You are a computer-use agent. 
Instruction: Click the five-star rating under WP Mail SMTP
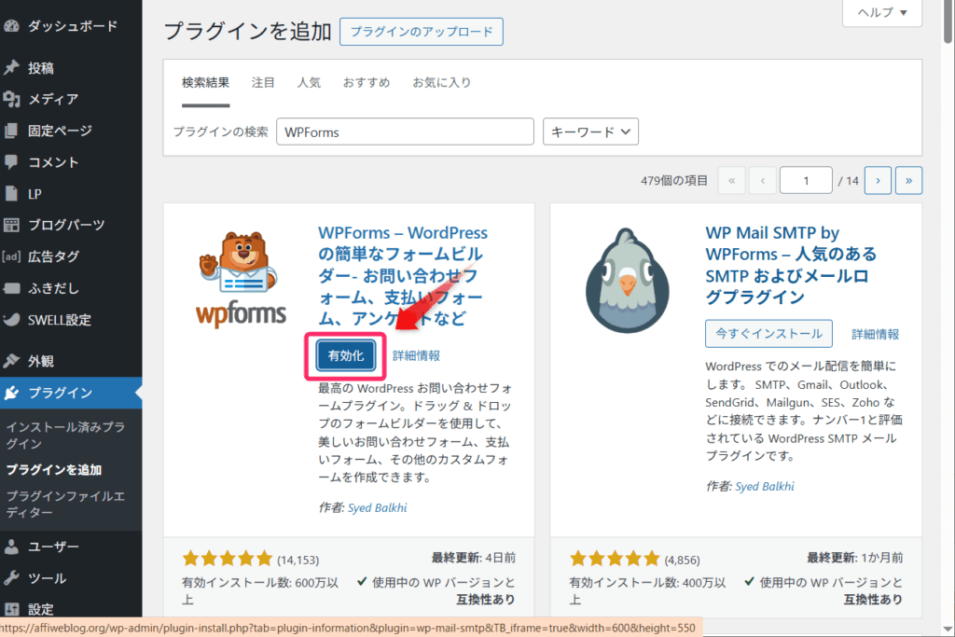(615, 558)
